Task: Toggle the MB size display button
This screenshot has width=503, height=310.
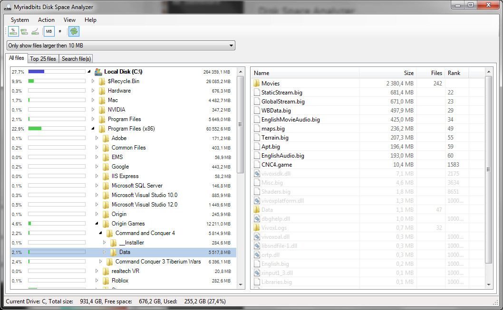Action: coord(49,31)
